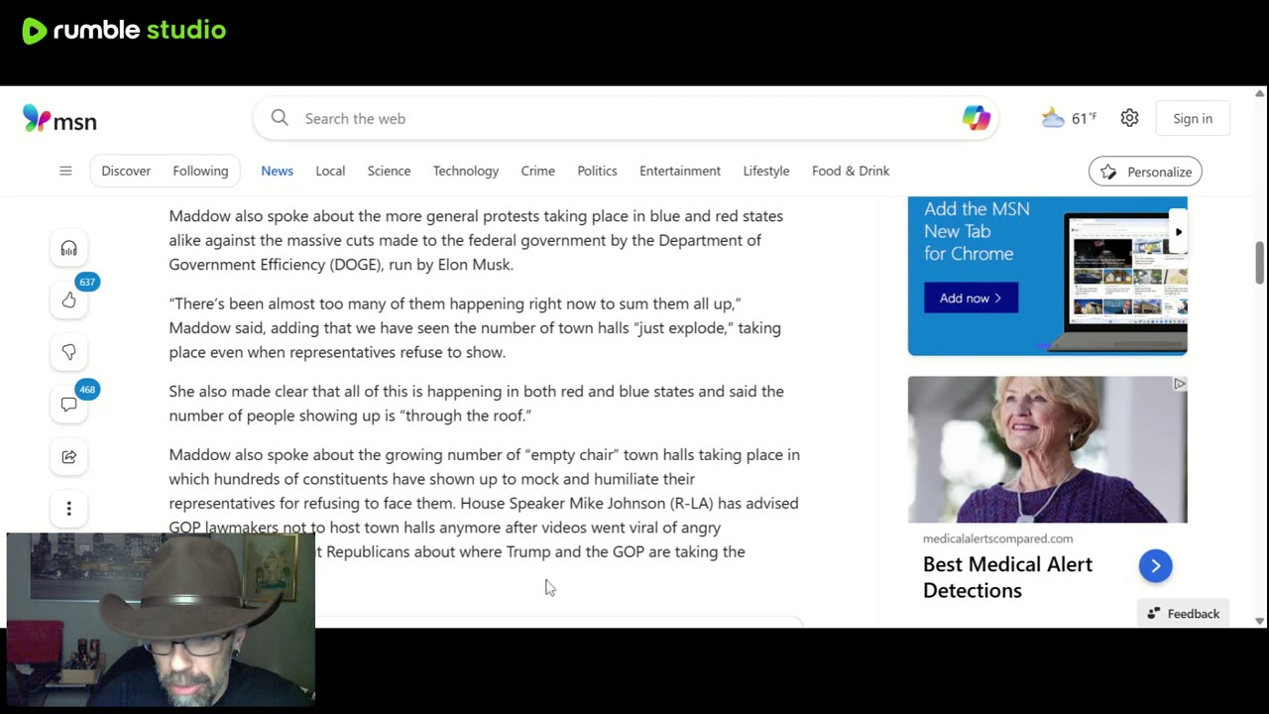Click Add now on MSN banner
Viewport: 1269px width, 714px height.
[x=971, y=297]
